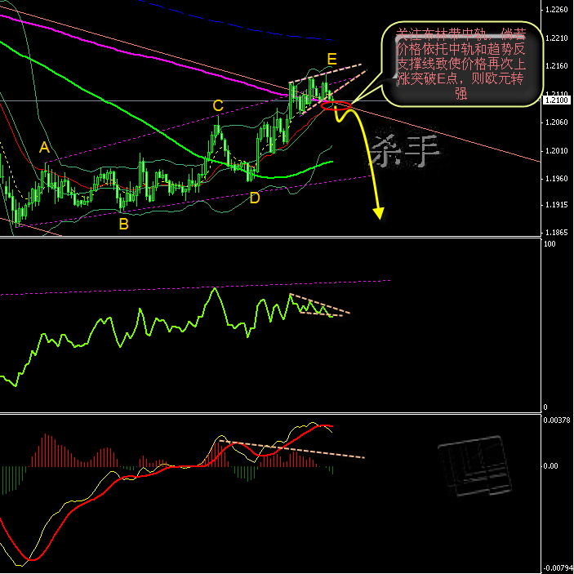Click the 1.1865 price axis label
The width and height of the screenshot is (574, 574).
556,233
